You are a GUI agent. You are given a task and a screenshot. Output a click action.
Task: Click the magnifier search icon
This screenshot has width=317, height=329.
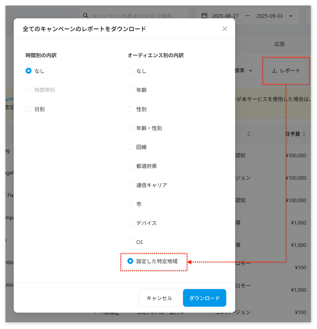(x=86, y=16)
